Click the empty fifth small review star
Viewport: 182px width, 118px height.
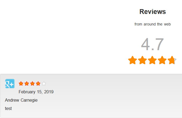point(44,84)
